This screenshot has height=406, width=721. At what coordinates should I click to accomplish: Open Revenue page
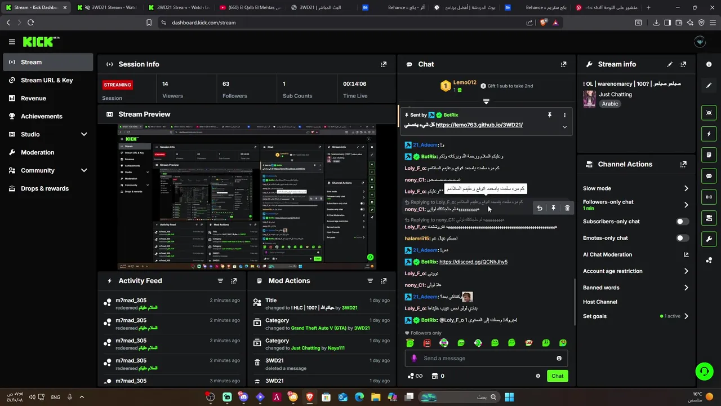(x=48, y=98)
